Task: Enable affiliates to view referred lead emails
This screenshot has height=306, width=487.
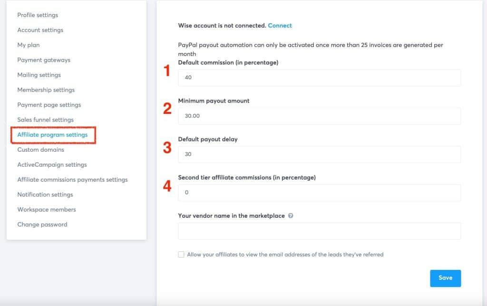Action: 181,254
